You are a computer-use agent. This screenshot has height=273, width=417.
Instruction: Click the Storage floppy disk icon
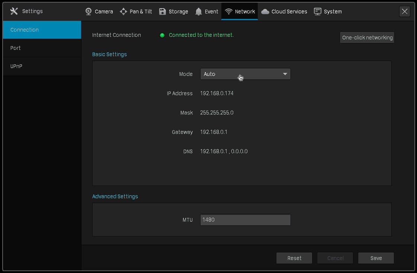click(x=163, y=12)
